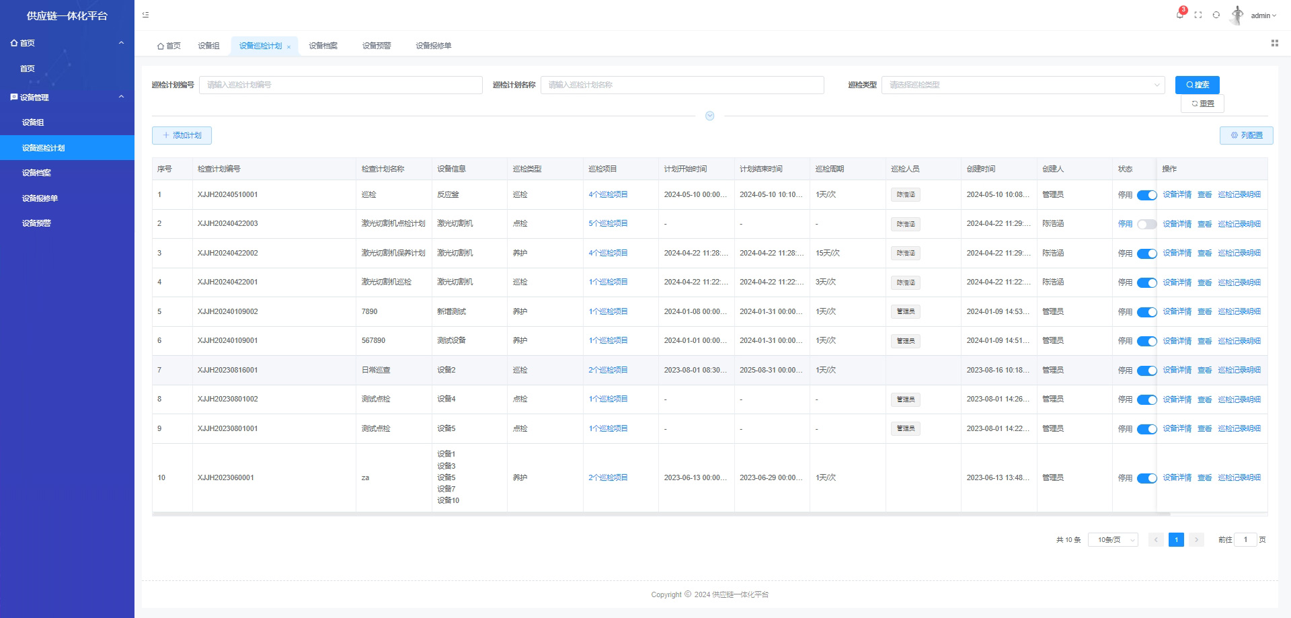
Task: Switch to the 设备档案 tab
Action: point(323,46)
